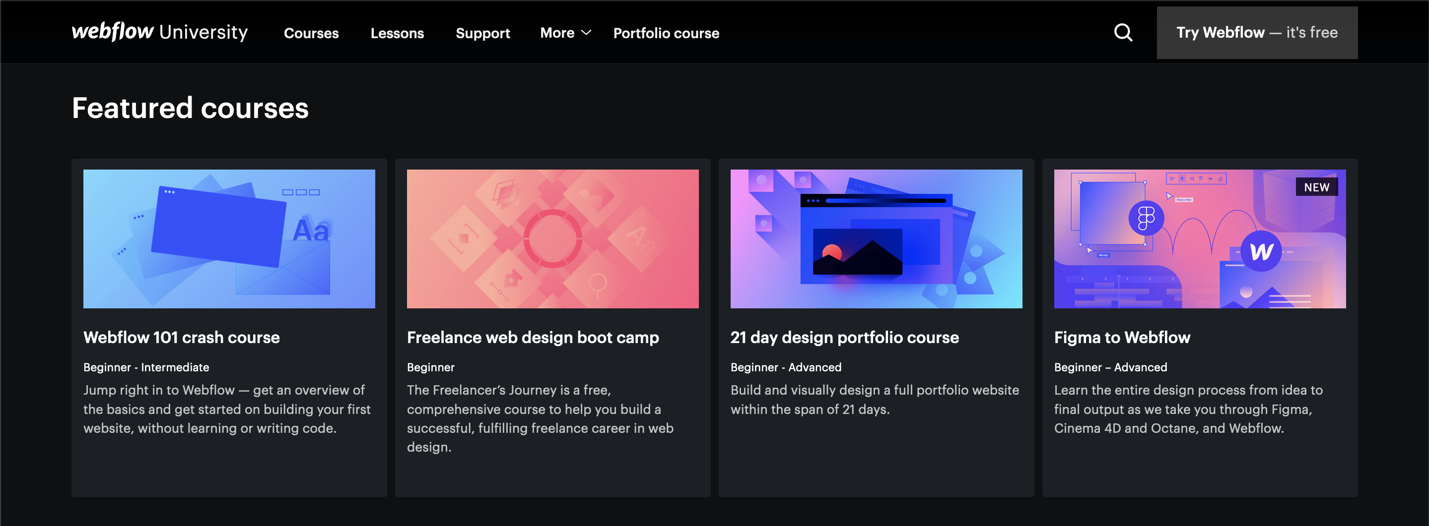1429x526 pixels.
Task: Open the Webflow University logo homepage
Action: (x=160, y=32)
